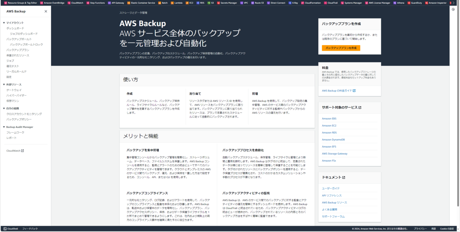Viewport: 460px width, 232px height.
Task: Collapse the 自分の組織 section
Action: click(4, 109)
